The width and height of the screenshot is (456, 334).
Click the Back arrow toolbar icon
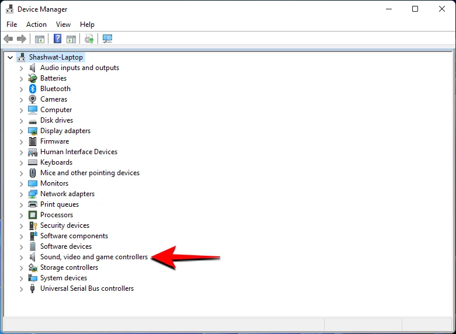click(x=8, y=39)
